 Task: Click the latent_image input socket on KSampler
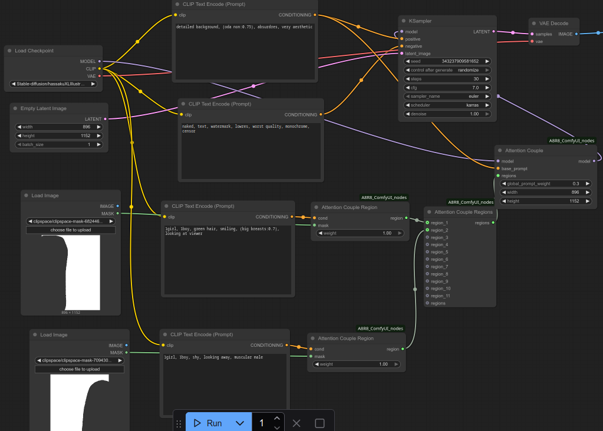tap(402, 54)
